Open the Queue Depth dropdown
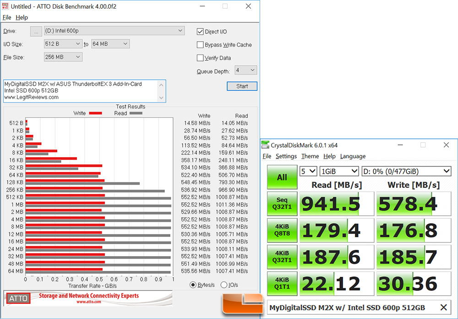The image size is (458, 319). [245, 71]
